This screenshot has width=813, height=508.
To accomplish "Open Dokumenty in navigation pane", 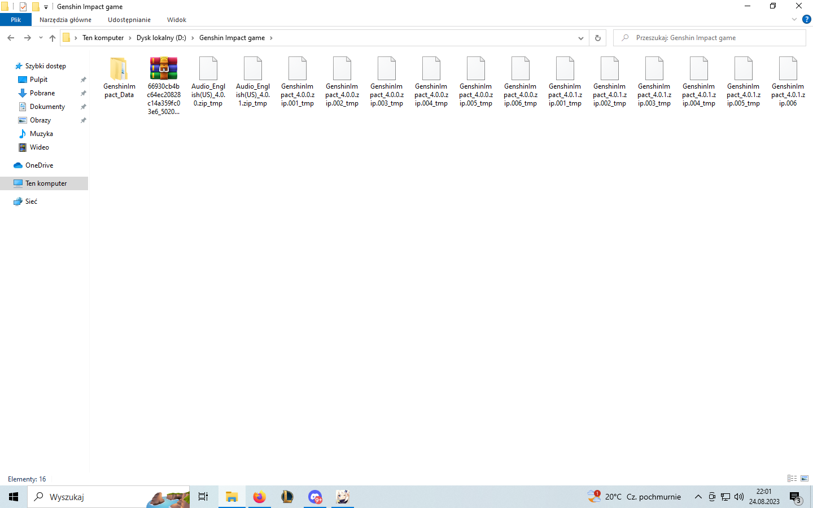I will coord(47,107).
